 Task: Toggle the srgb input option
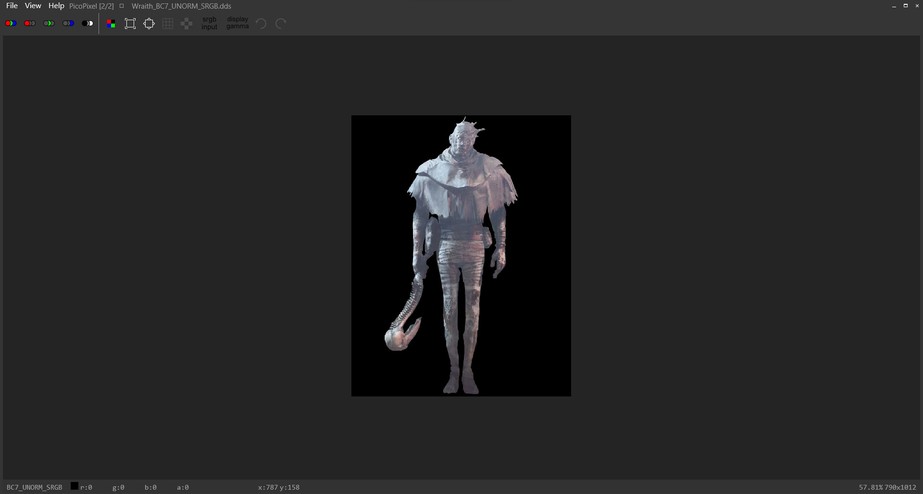click(210, 23)
